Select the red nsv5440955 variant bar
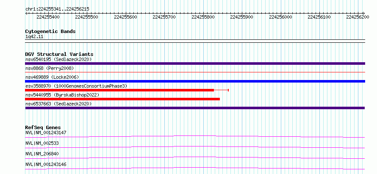 (122, 99)
